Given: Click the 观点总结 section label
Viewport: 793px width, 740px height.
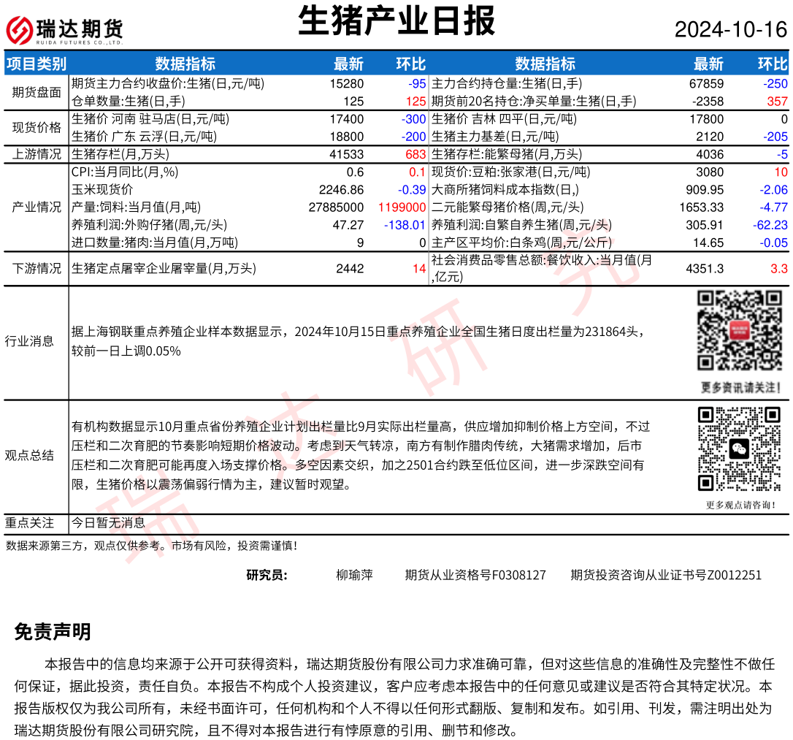Looking at the screenshot, I should click(x=29, y=455).
